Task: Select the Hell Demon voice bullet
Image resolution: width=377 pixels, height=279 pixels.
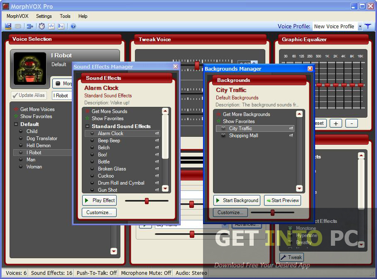Action: [21, 146]
